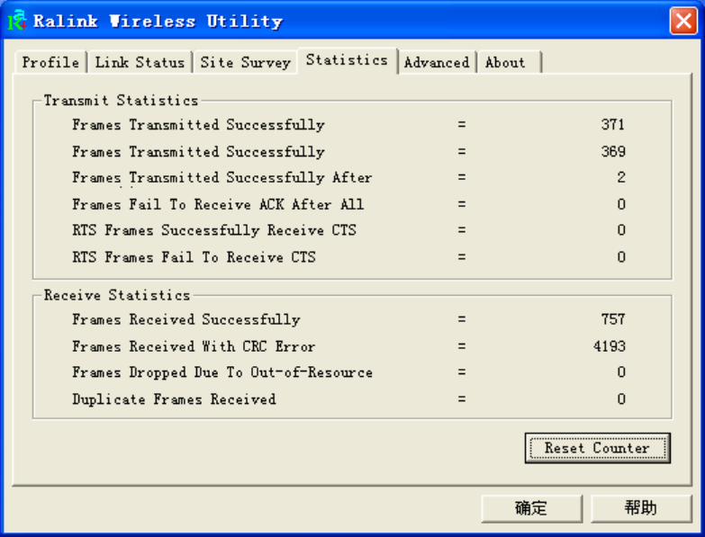Select 0 value for Duplicate Frames Received

click(621, 398)
